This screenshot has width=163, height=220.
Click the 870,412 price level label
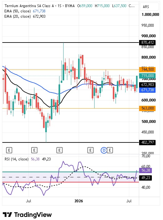pos(147,43)
